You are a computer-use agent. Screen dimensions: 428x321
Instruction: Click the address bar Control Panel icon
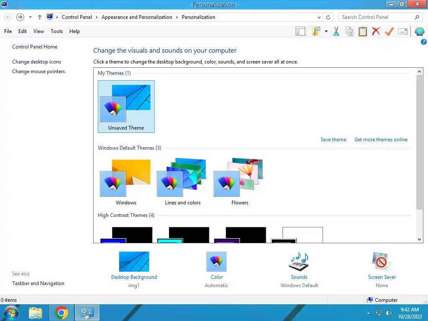(x=50, y=17)
